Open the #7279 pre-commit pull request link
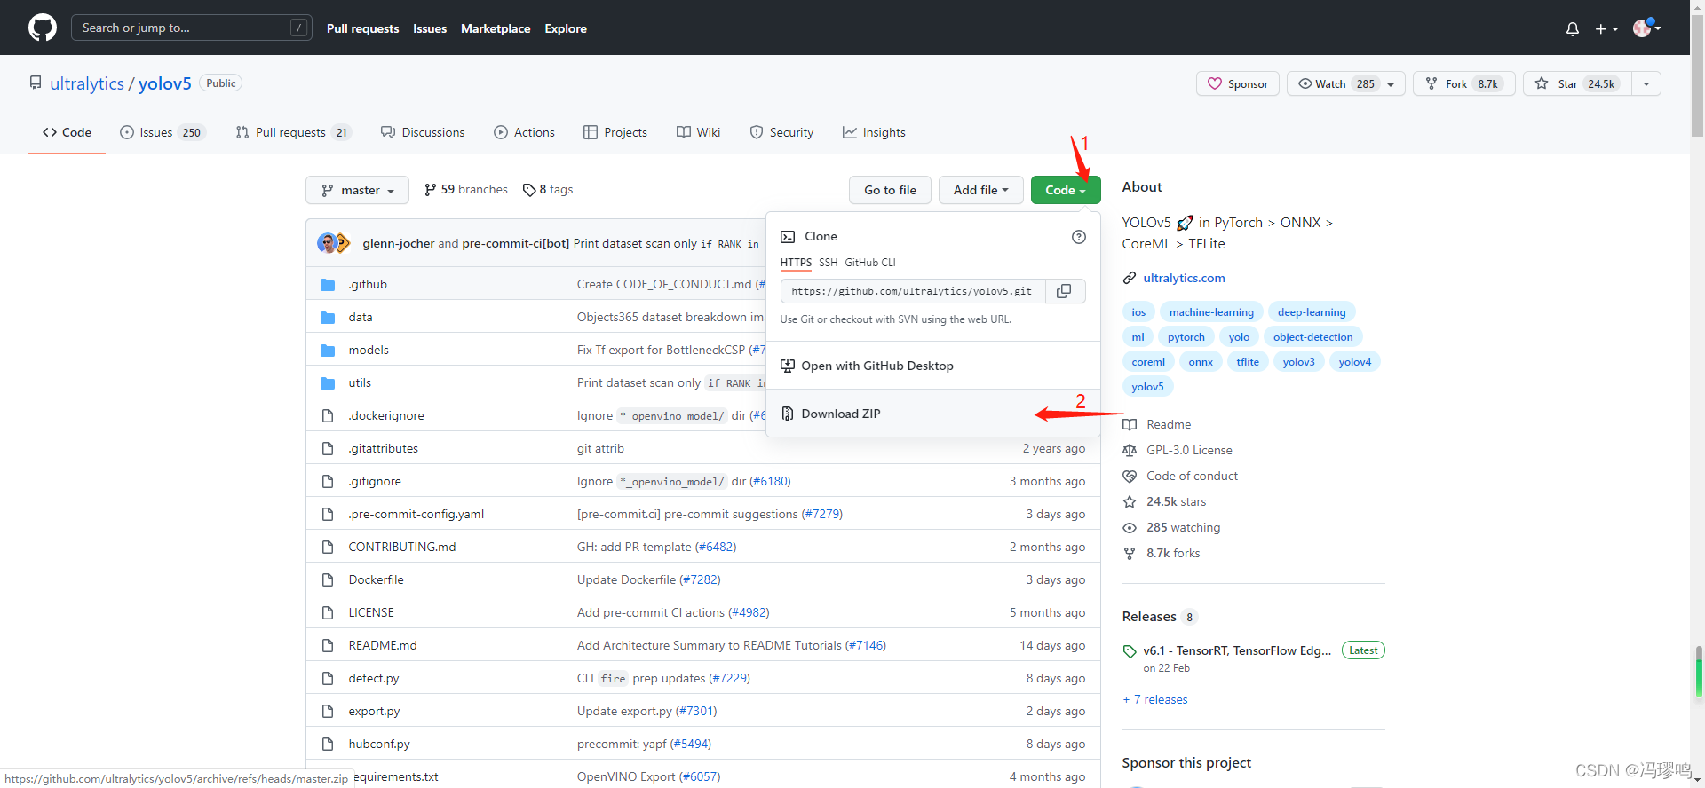 (821, 514)
